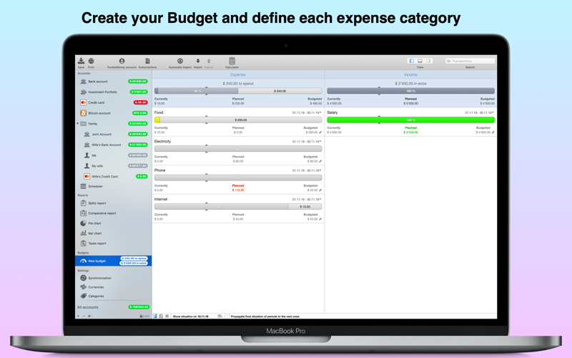
Task: Open Synchronization settings
Action: click(x=114, y=278)
